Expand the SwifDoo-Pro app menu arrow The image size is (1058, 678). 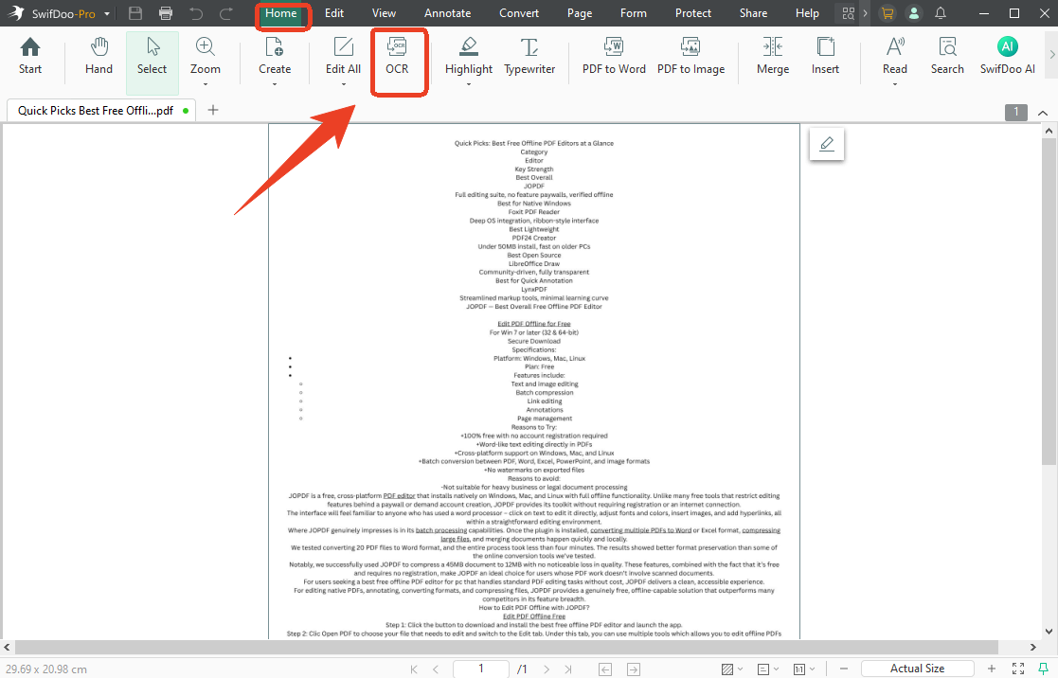point(107,13)
